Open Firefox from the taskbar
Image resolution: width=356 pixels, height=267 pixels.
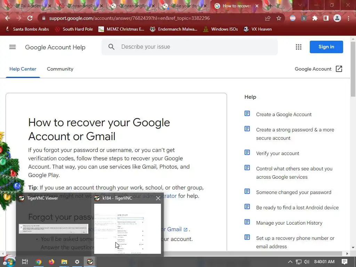click(51, 262)
